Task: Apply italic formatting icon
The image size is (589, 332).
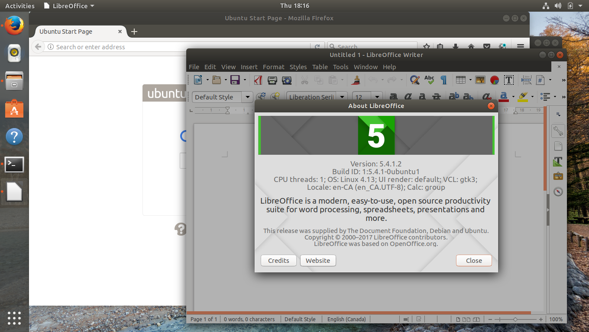Action: click(x=408, y=97)
